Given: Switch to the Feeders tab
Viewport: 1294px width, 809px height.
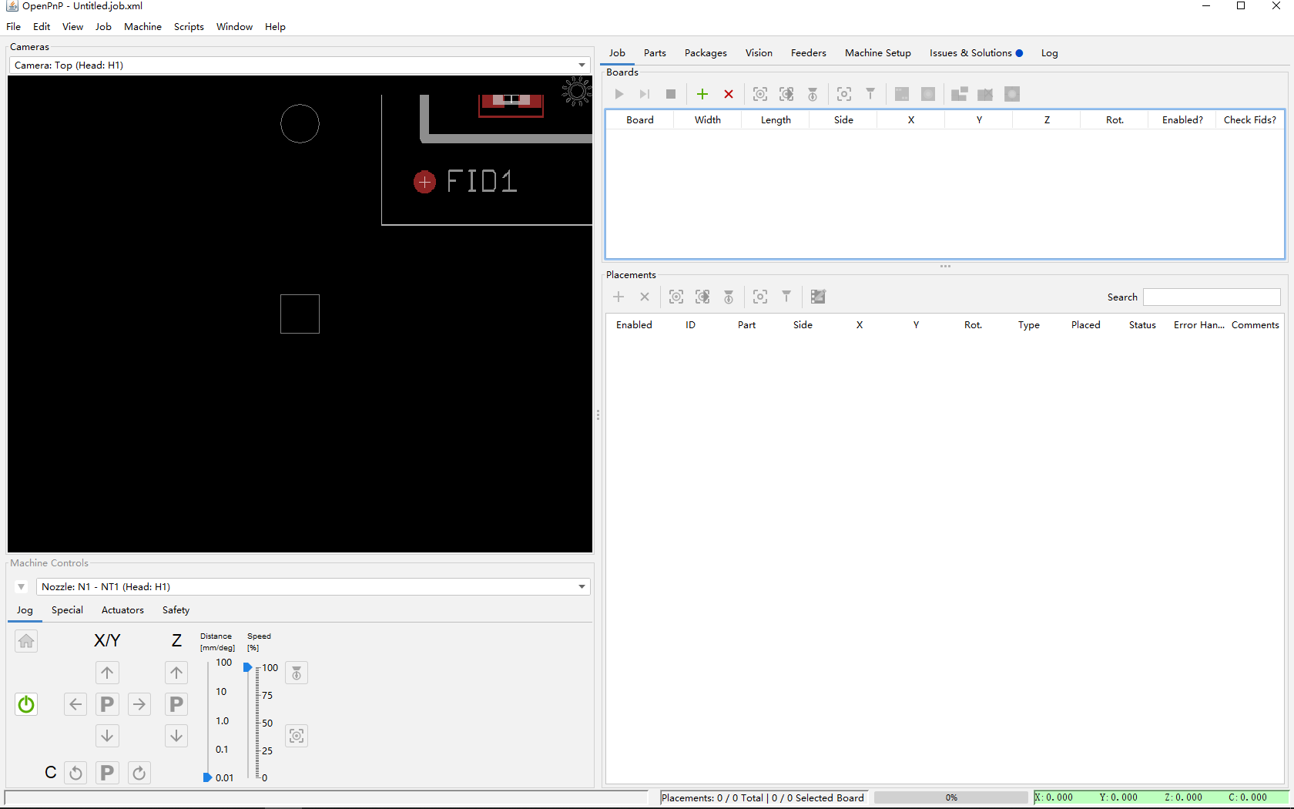Looking at the screenshot, I should pos(808,53).
